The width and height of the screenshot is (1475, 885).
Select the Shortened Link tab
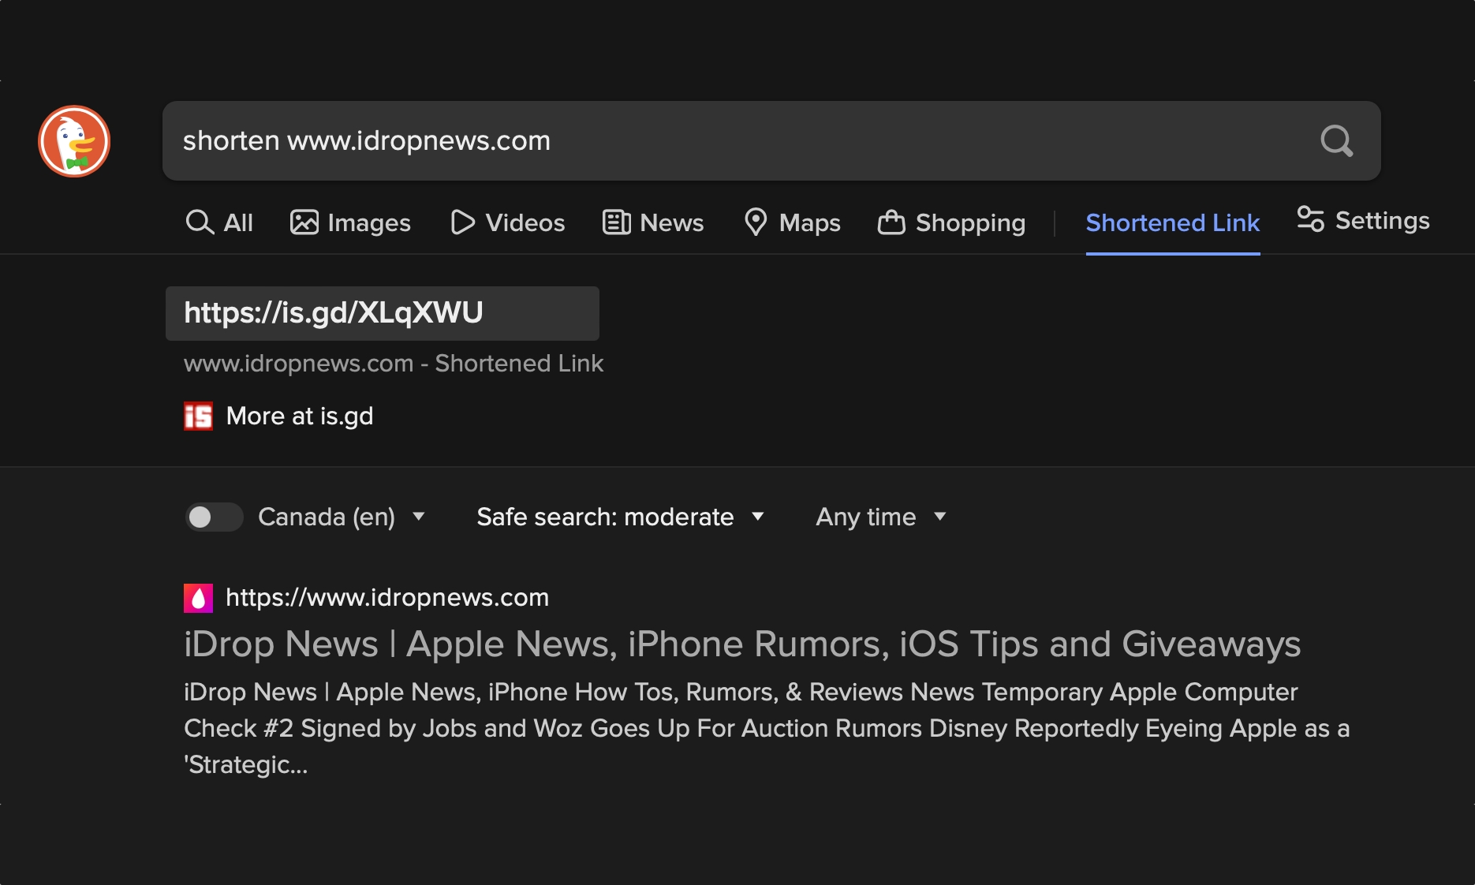(1173, 222)
